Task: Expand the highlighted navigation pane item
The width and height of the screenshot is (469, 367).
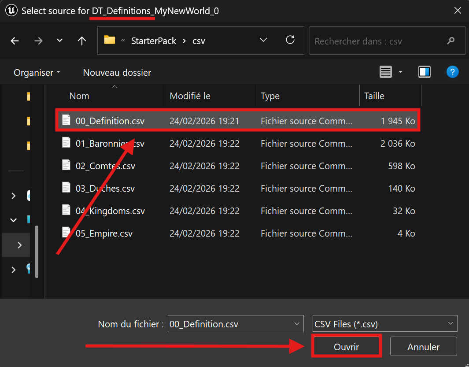Action: click(x=19, y=245)
